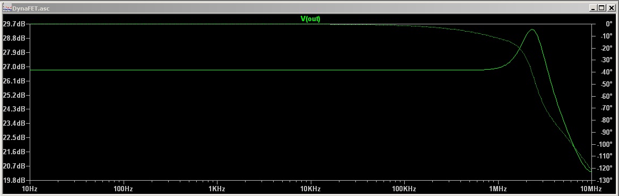Viewport: 619px width, 196px height.
Task: Click the 10MHz frequency axis label
Action: click(591, 189)
